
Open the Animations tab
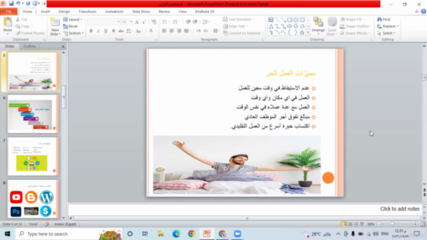(114, 11)
